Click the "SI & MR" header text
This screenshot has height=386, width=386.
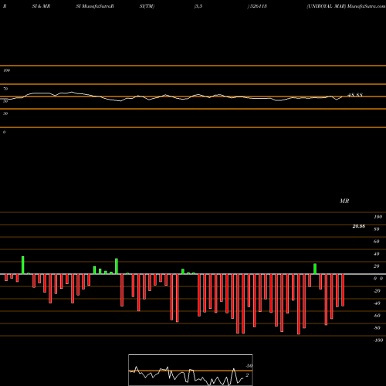tap(41, 6)
